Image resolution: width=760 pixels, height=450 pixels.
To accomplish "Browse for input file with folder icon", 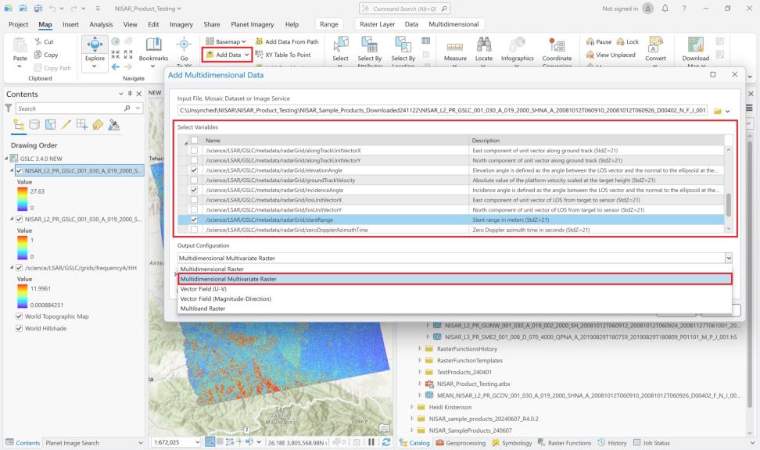I will coord(718,110).
